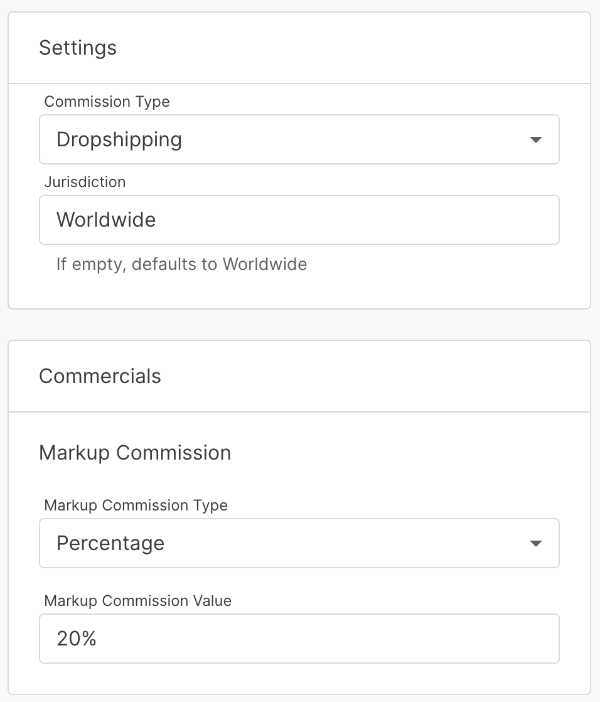Click the 'If empty, defaults to Worldwide' hint
Screen dimensions: 600x702
[x=181, y=264]
